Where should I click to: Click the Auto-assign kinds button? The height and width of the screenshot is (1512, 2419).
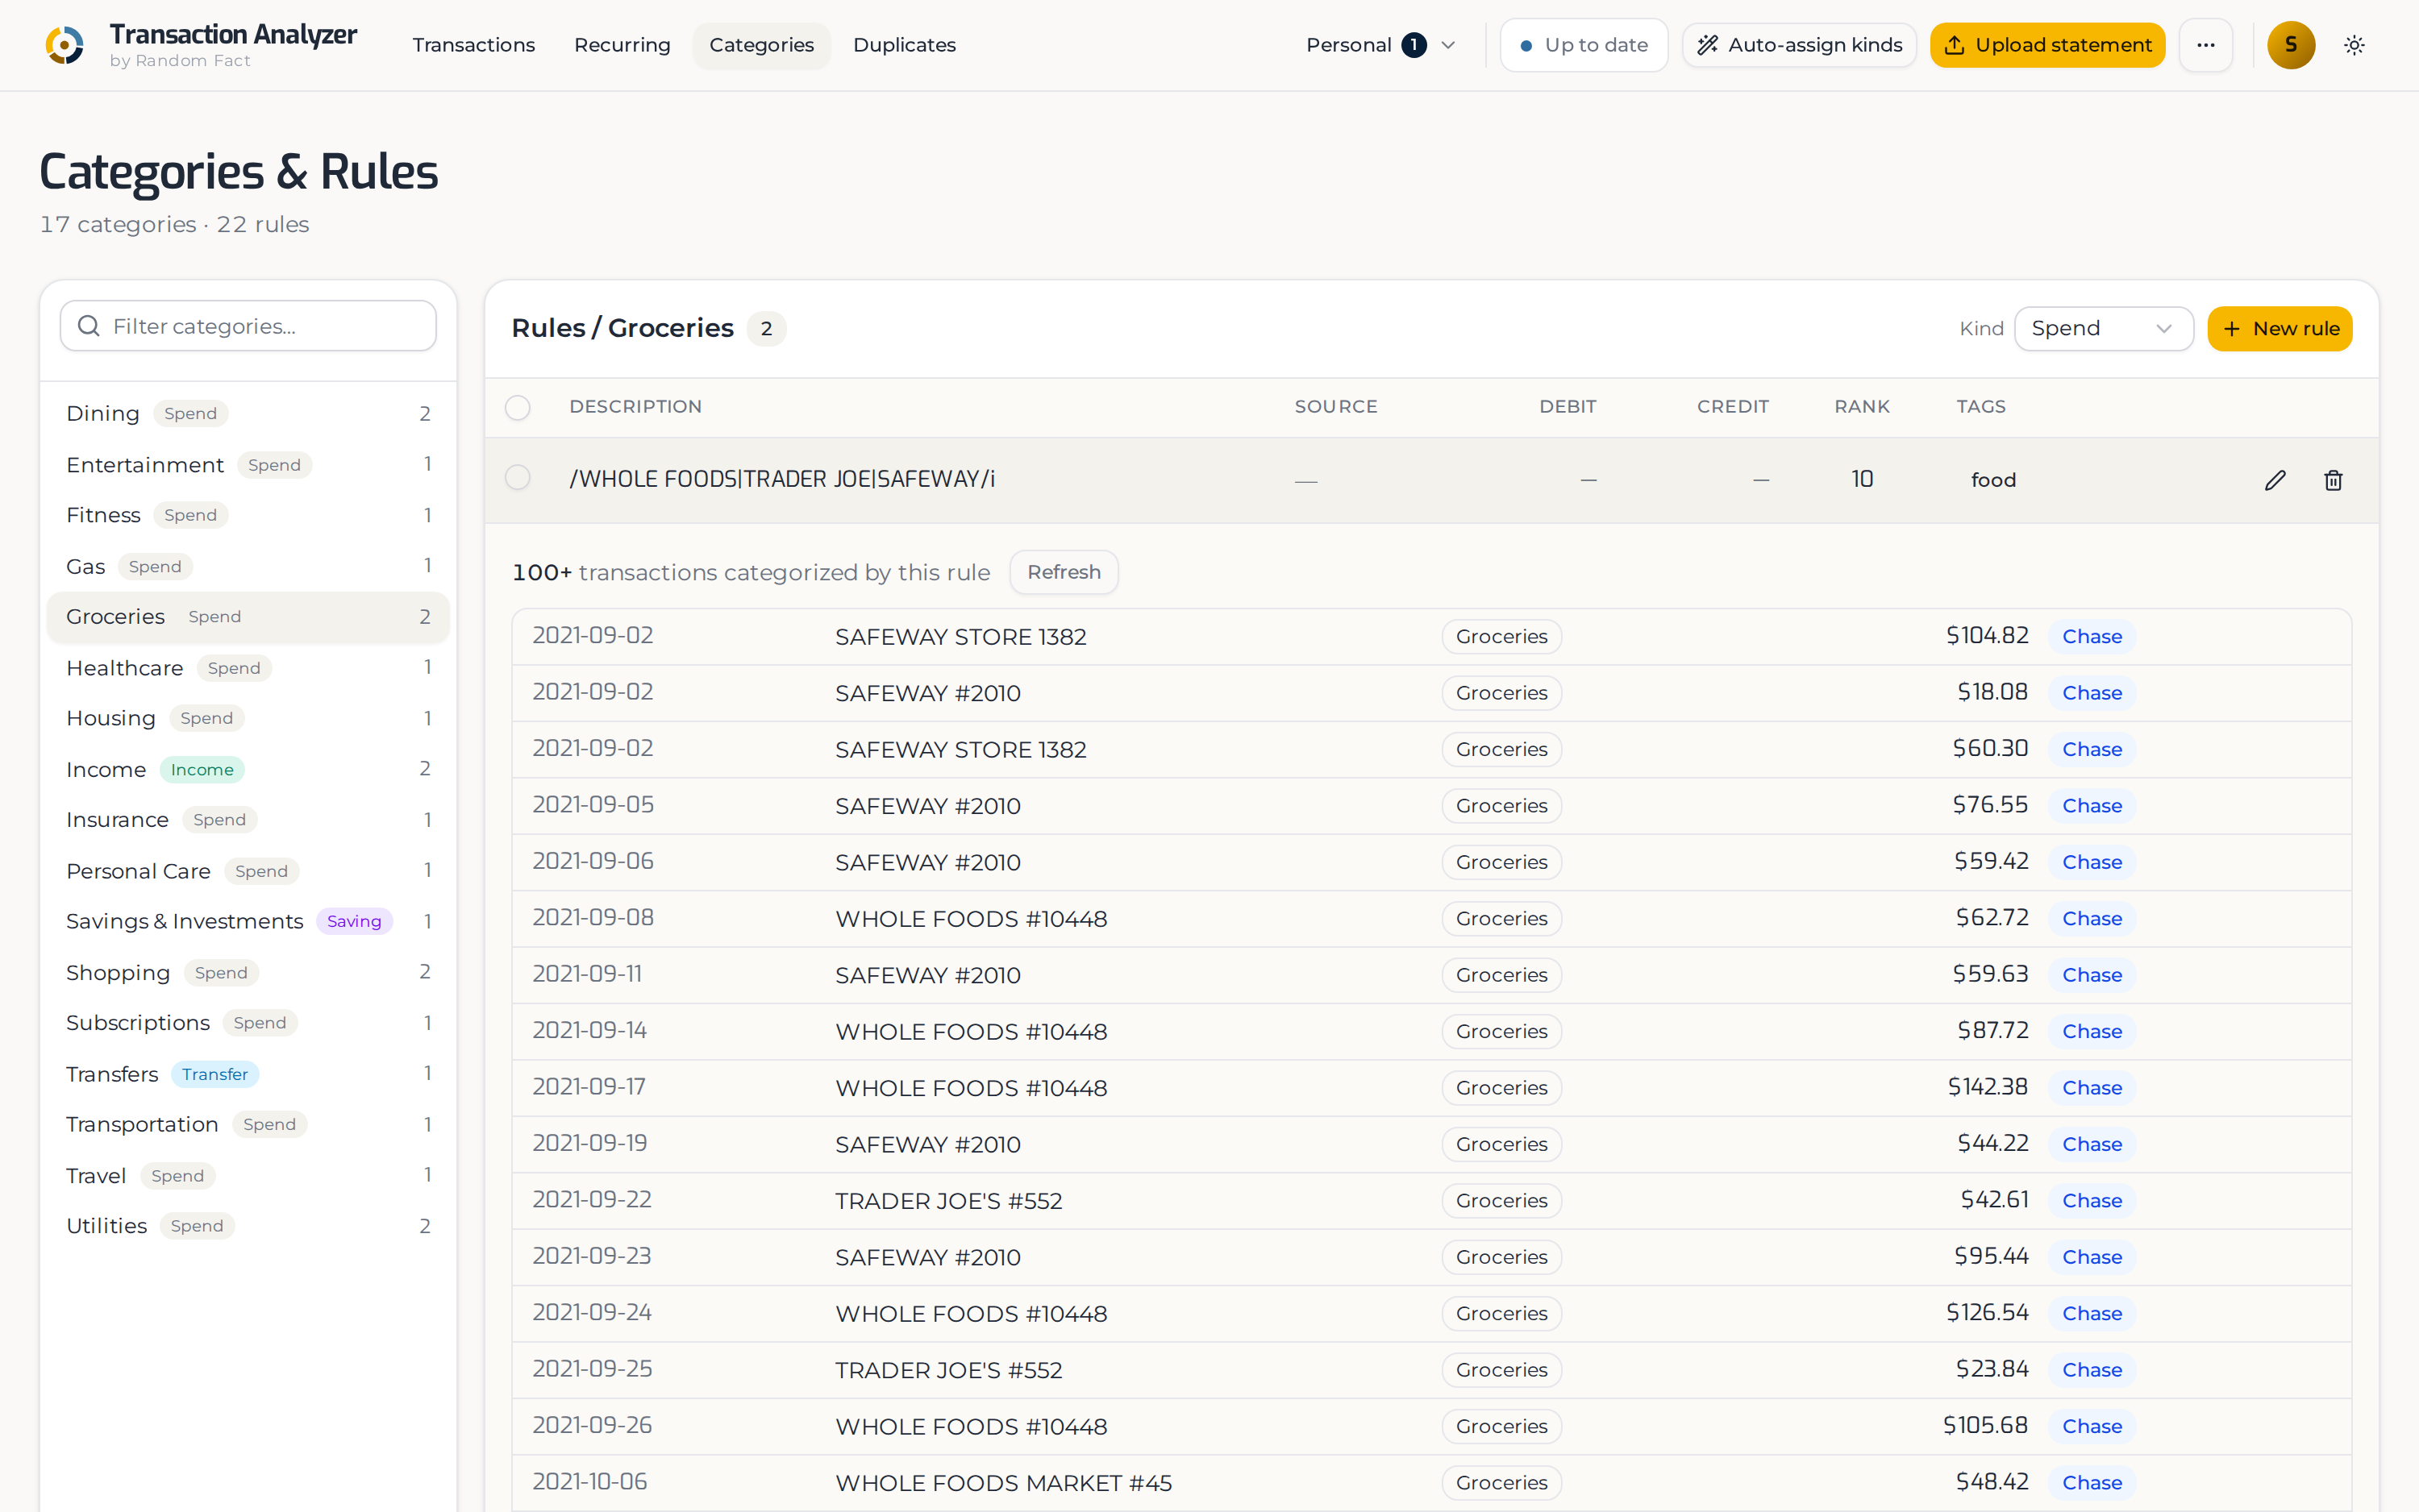(1799, 45)
